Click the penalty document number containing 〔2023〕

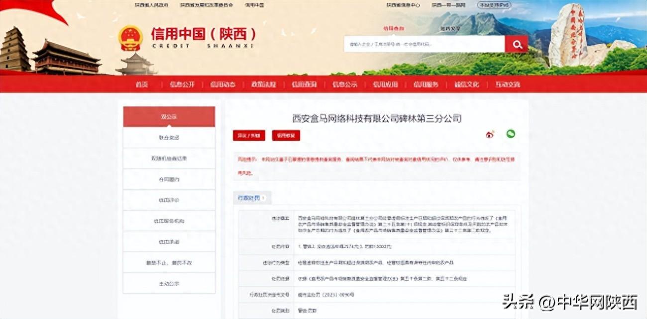(327, 295)
